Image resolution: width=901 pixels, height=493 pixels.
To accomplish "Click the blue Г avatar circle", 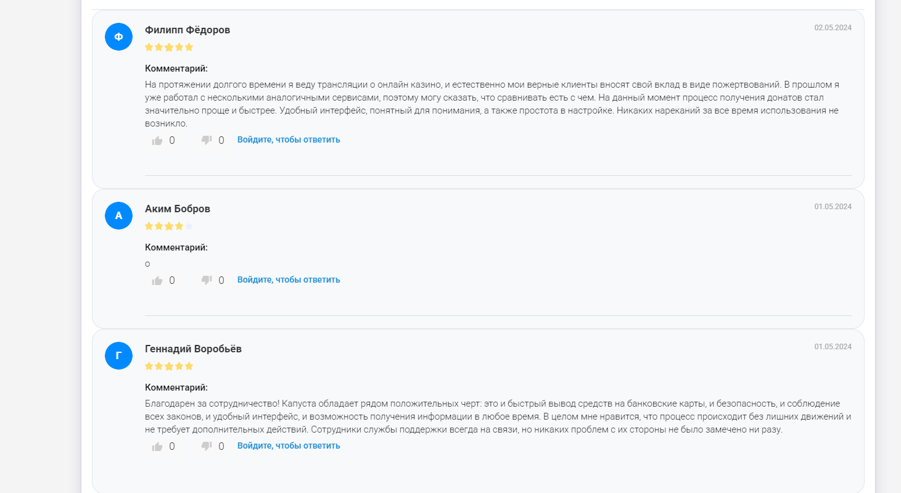I will click(119, 356).
